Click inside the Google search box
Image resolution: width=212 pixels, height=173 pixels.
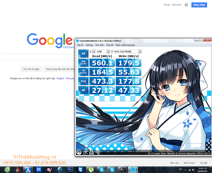click(x=38, y=57)
